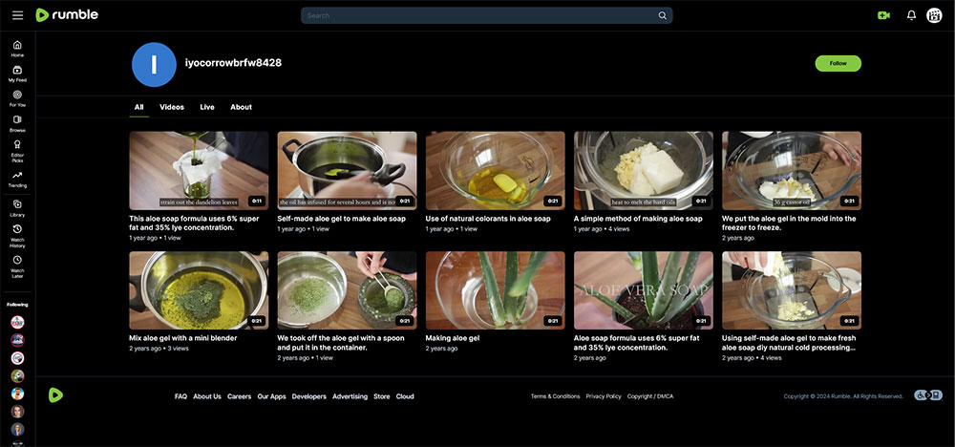The image size is (955, 447).
Task: Open Trending in the sidebar
Action: [17, 179]
